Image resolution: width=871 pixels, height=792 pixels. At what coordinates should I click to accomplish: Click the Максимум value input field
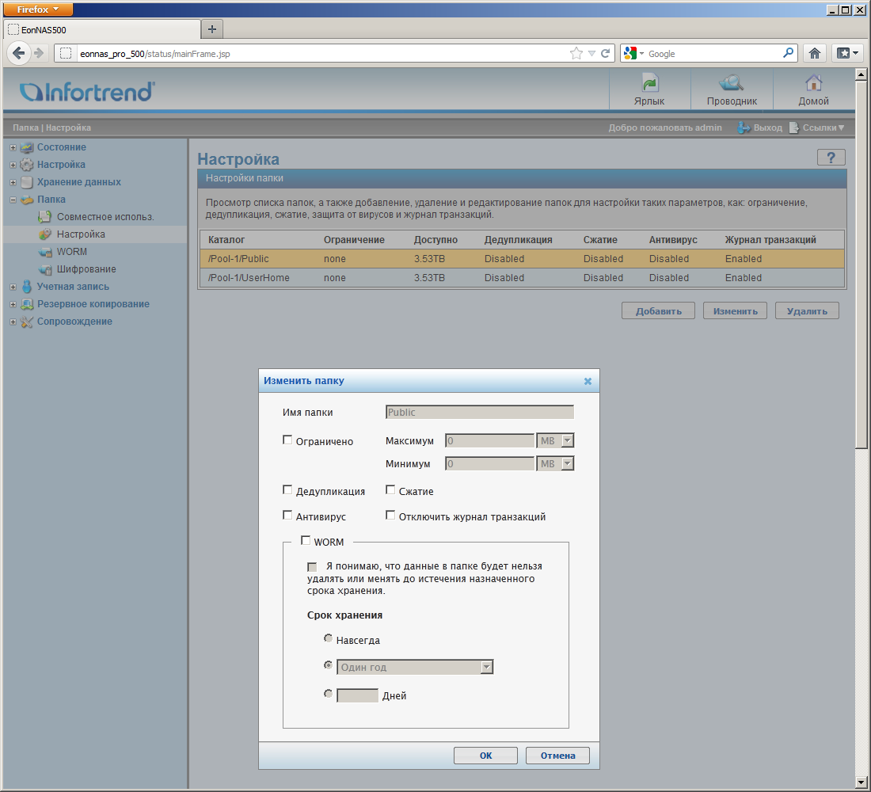tap(489, 440)
